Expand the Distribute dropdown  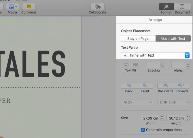point(173,102)
